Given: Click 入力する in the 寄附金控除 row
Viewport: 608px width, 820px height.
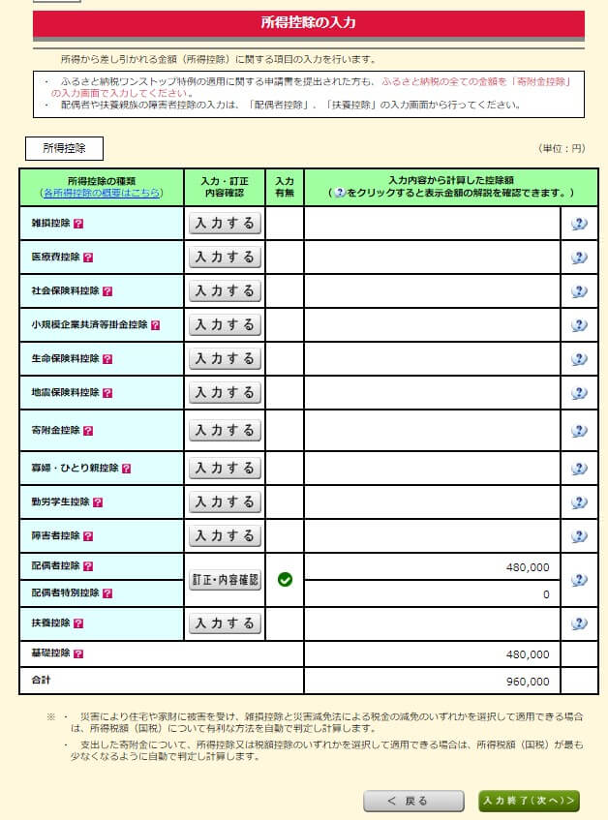Looking at the screenshot, I should click(x=225, y=431).
